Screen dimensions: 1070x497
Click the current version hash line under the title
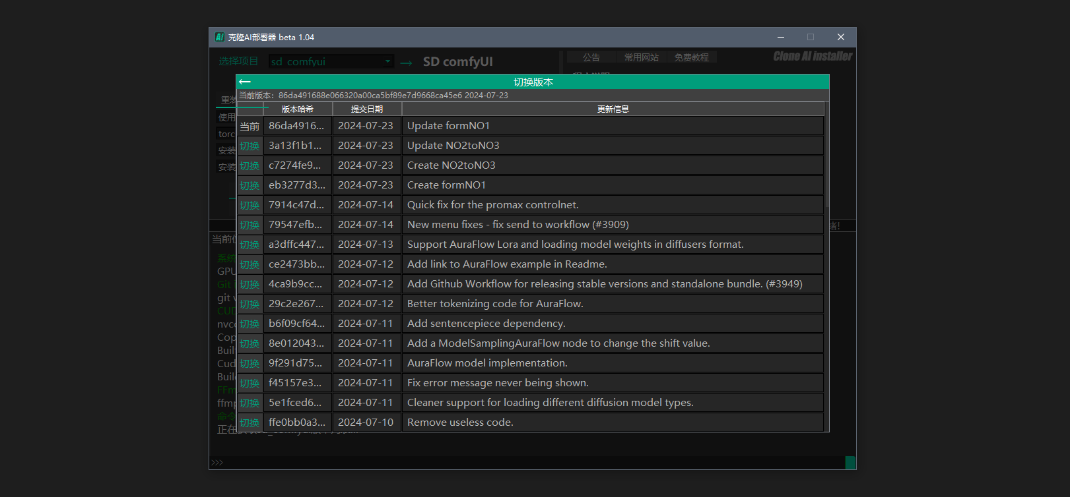pyautogui.click(x=374, y=96)
